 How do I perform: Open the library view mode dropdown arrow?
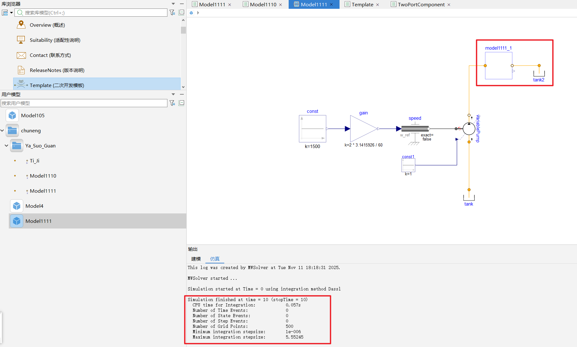coord(11,13)
